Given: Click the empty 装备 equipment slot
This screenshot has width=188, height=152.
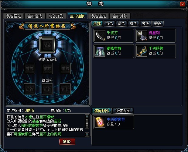Looking at the screenshot, I should (47, 45).
